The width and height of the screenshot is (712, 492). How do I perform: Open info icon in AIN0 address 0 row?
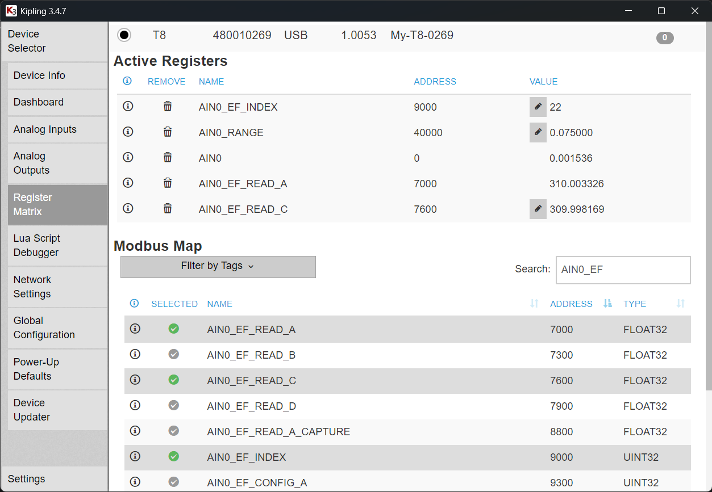click(128, 157)
